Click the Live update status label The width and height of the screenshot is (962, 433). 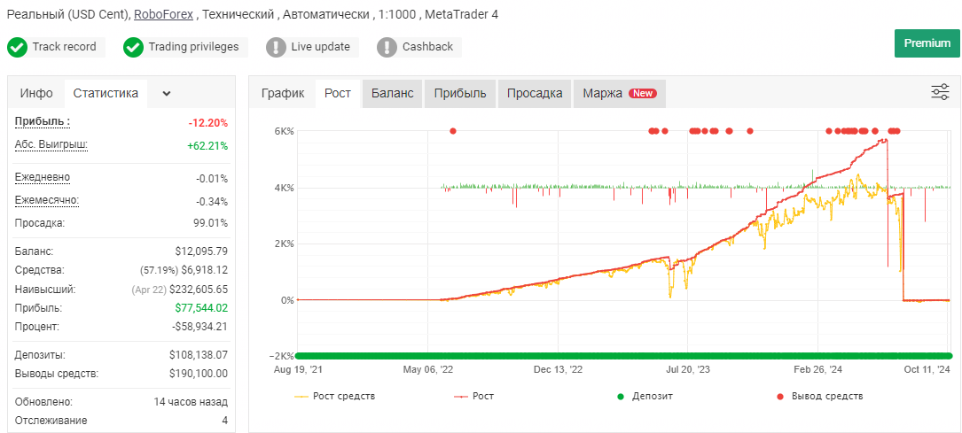[320, 47]
